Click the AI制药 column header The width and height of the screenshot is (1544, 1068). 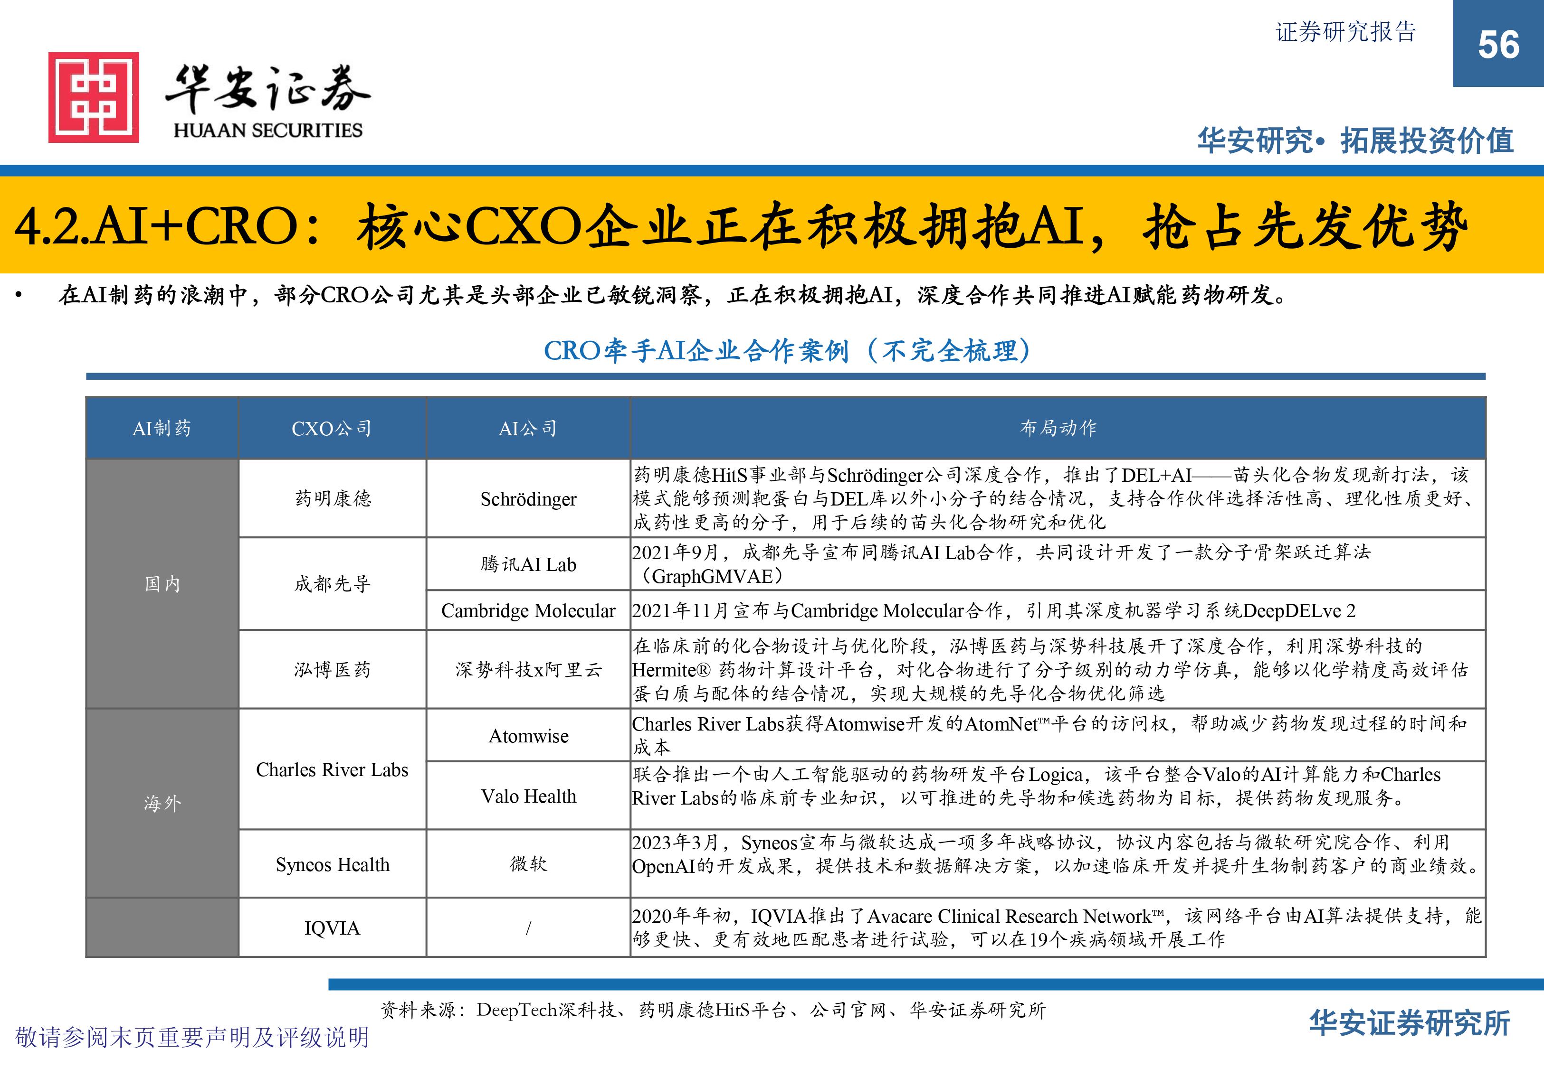162,428
